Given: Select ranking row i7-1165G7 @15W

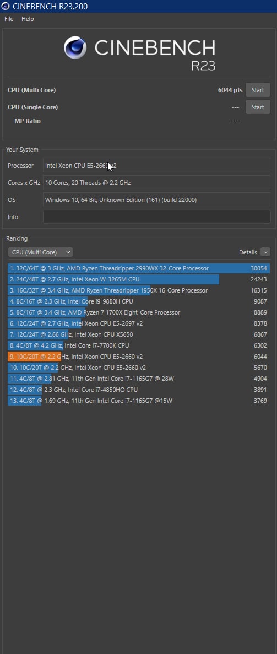Looking at the screenshot, I should click(x=139, y=401).
